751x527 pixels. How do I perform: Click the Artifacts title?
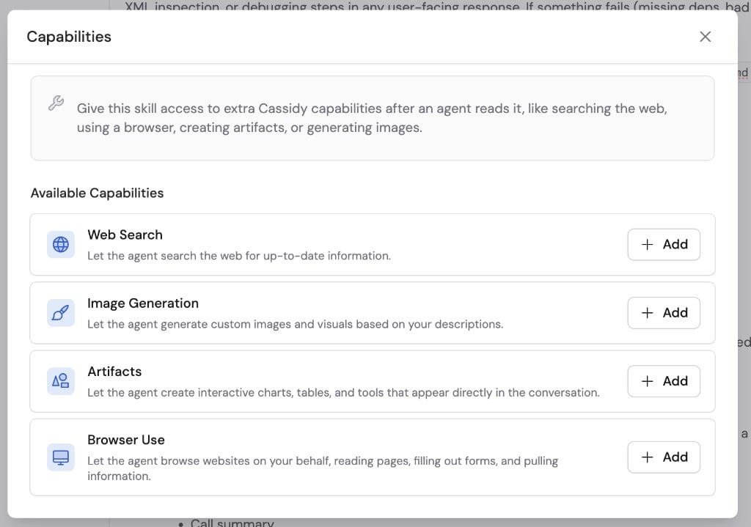coord(114,372)
